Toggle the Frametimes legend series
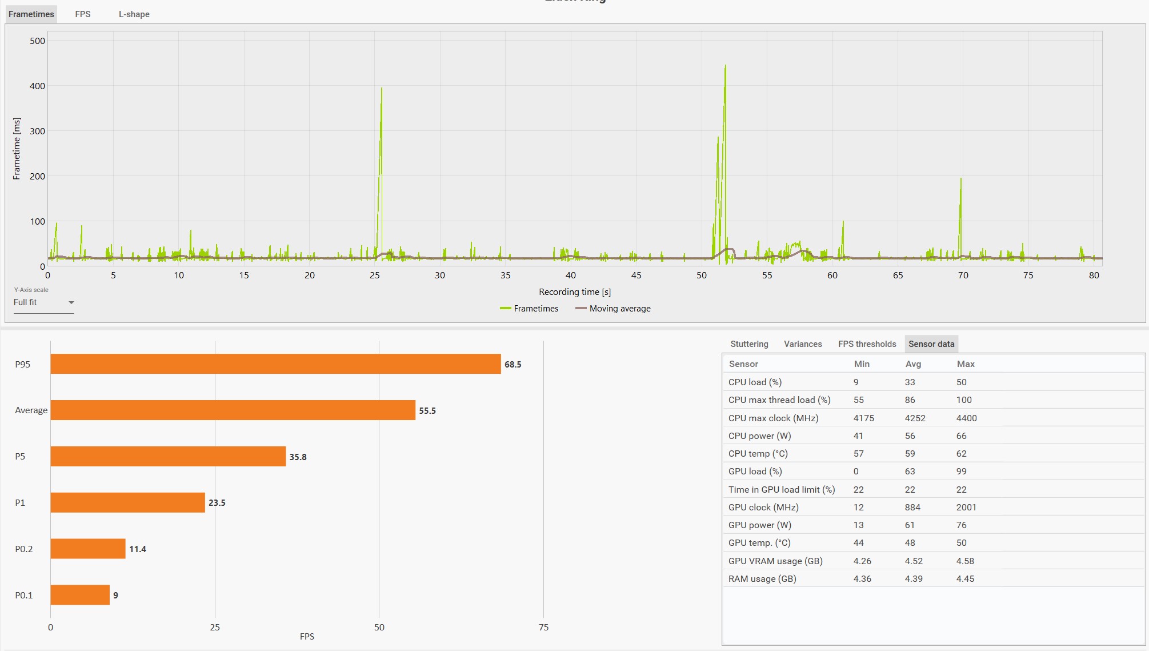 tap(535, 309)
